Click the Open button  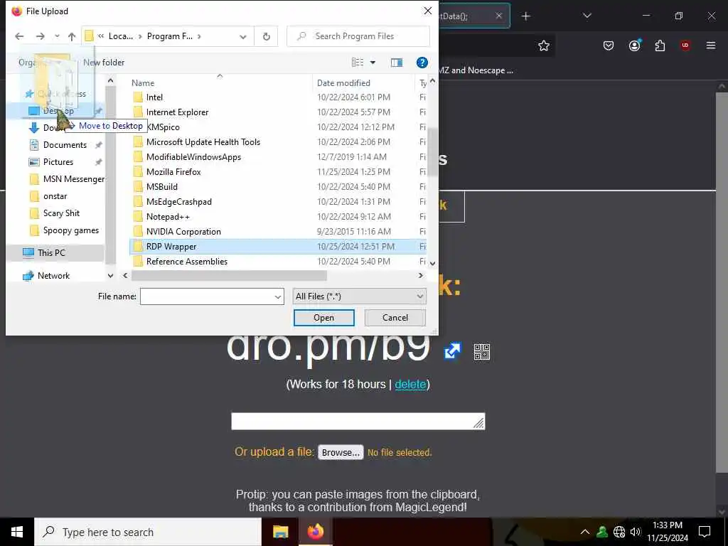pyautogui.click(x=323, y=318)
